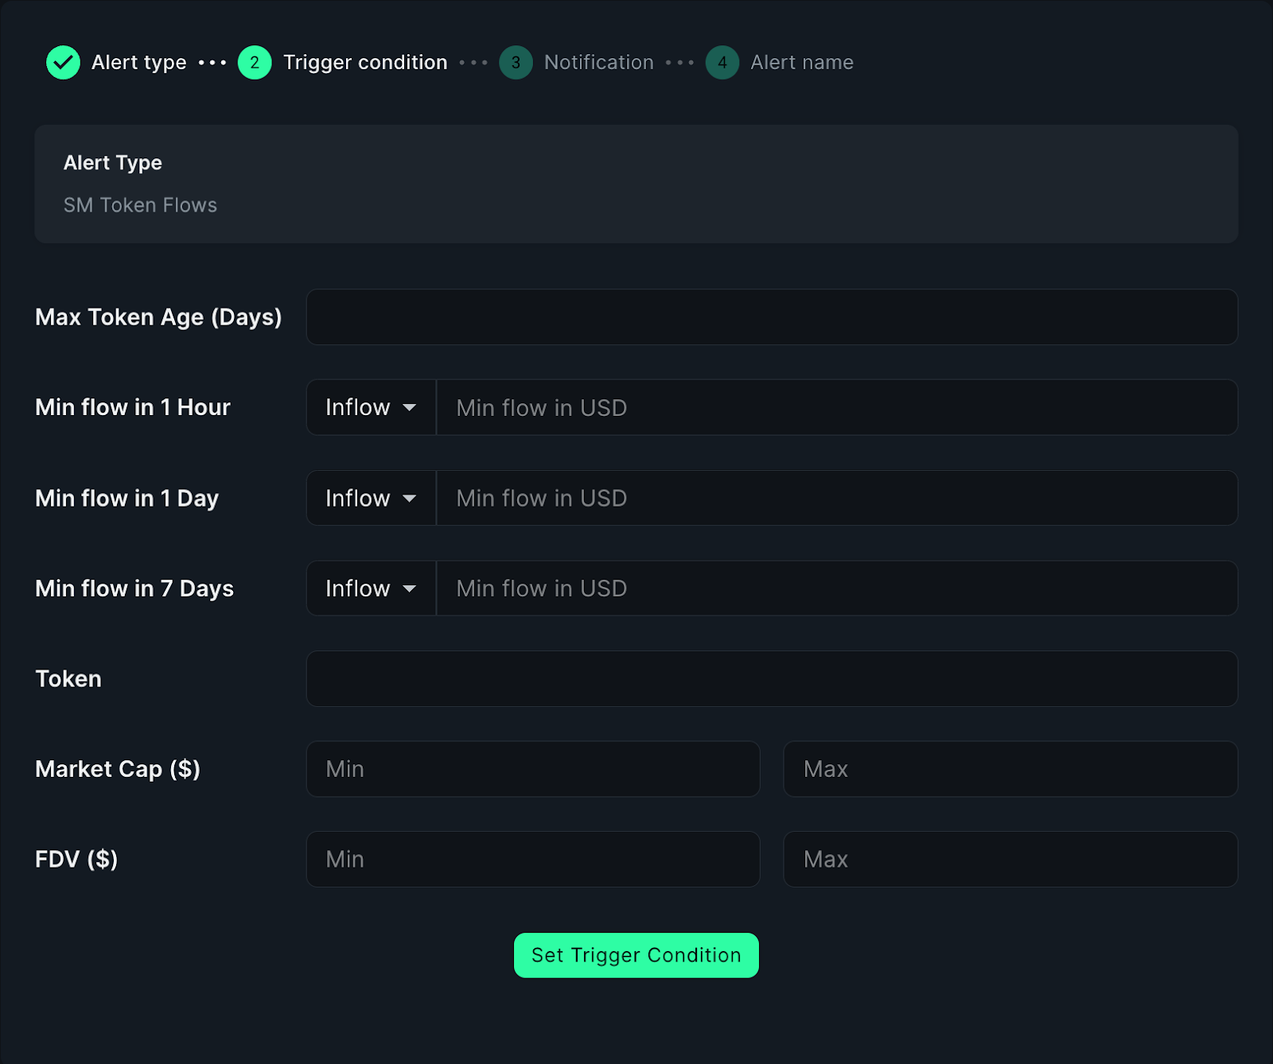
Task: Click the Min flow in 1 Day label
Action: coord(127,499)
